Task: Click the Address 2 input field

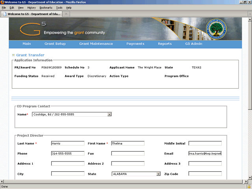Action: [128, 164]
